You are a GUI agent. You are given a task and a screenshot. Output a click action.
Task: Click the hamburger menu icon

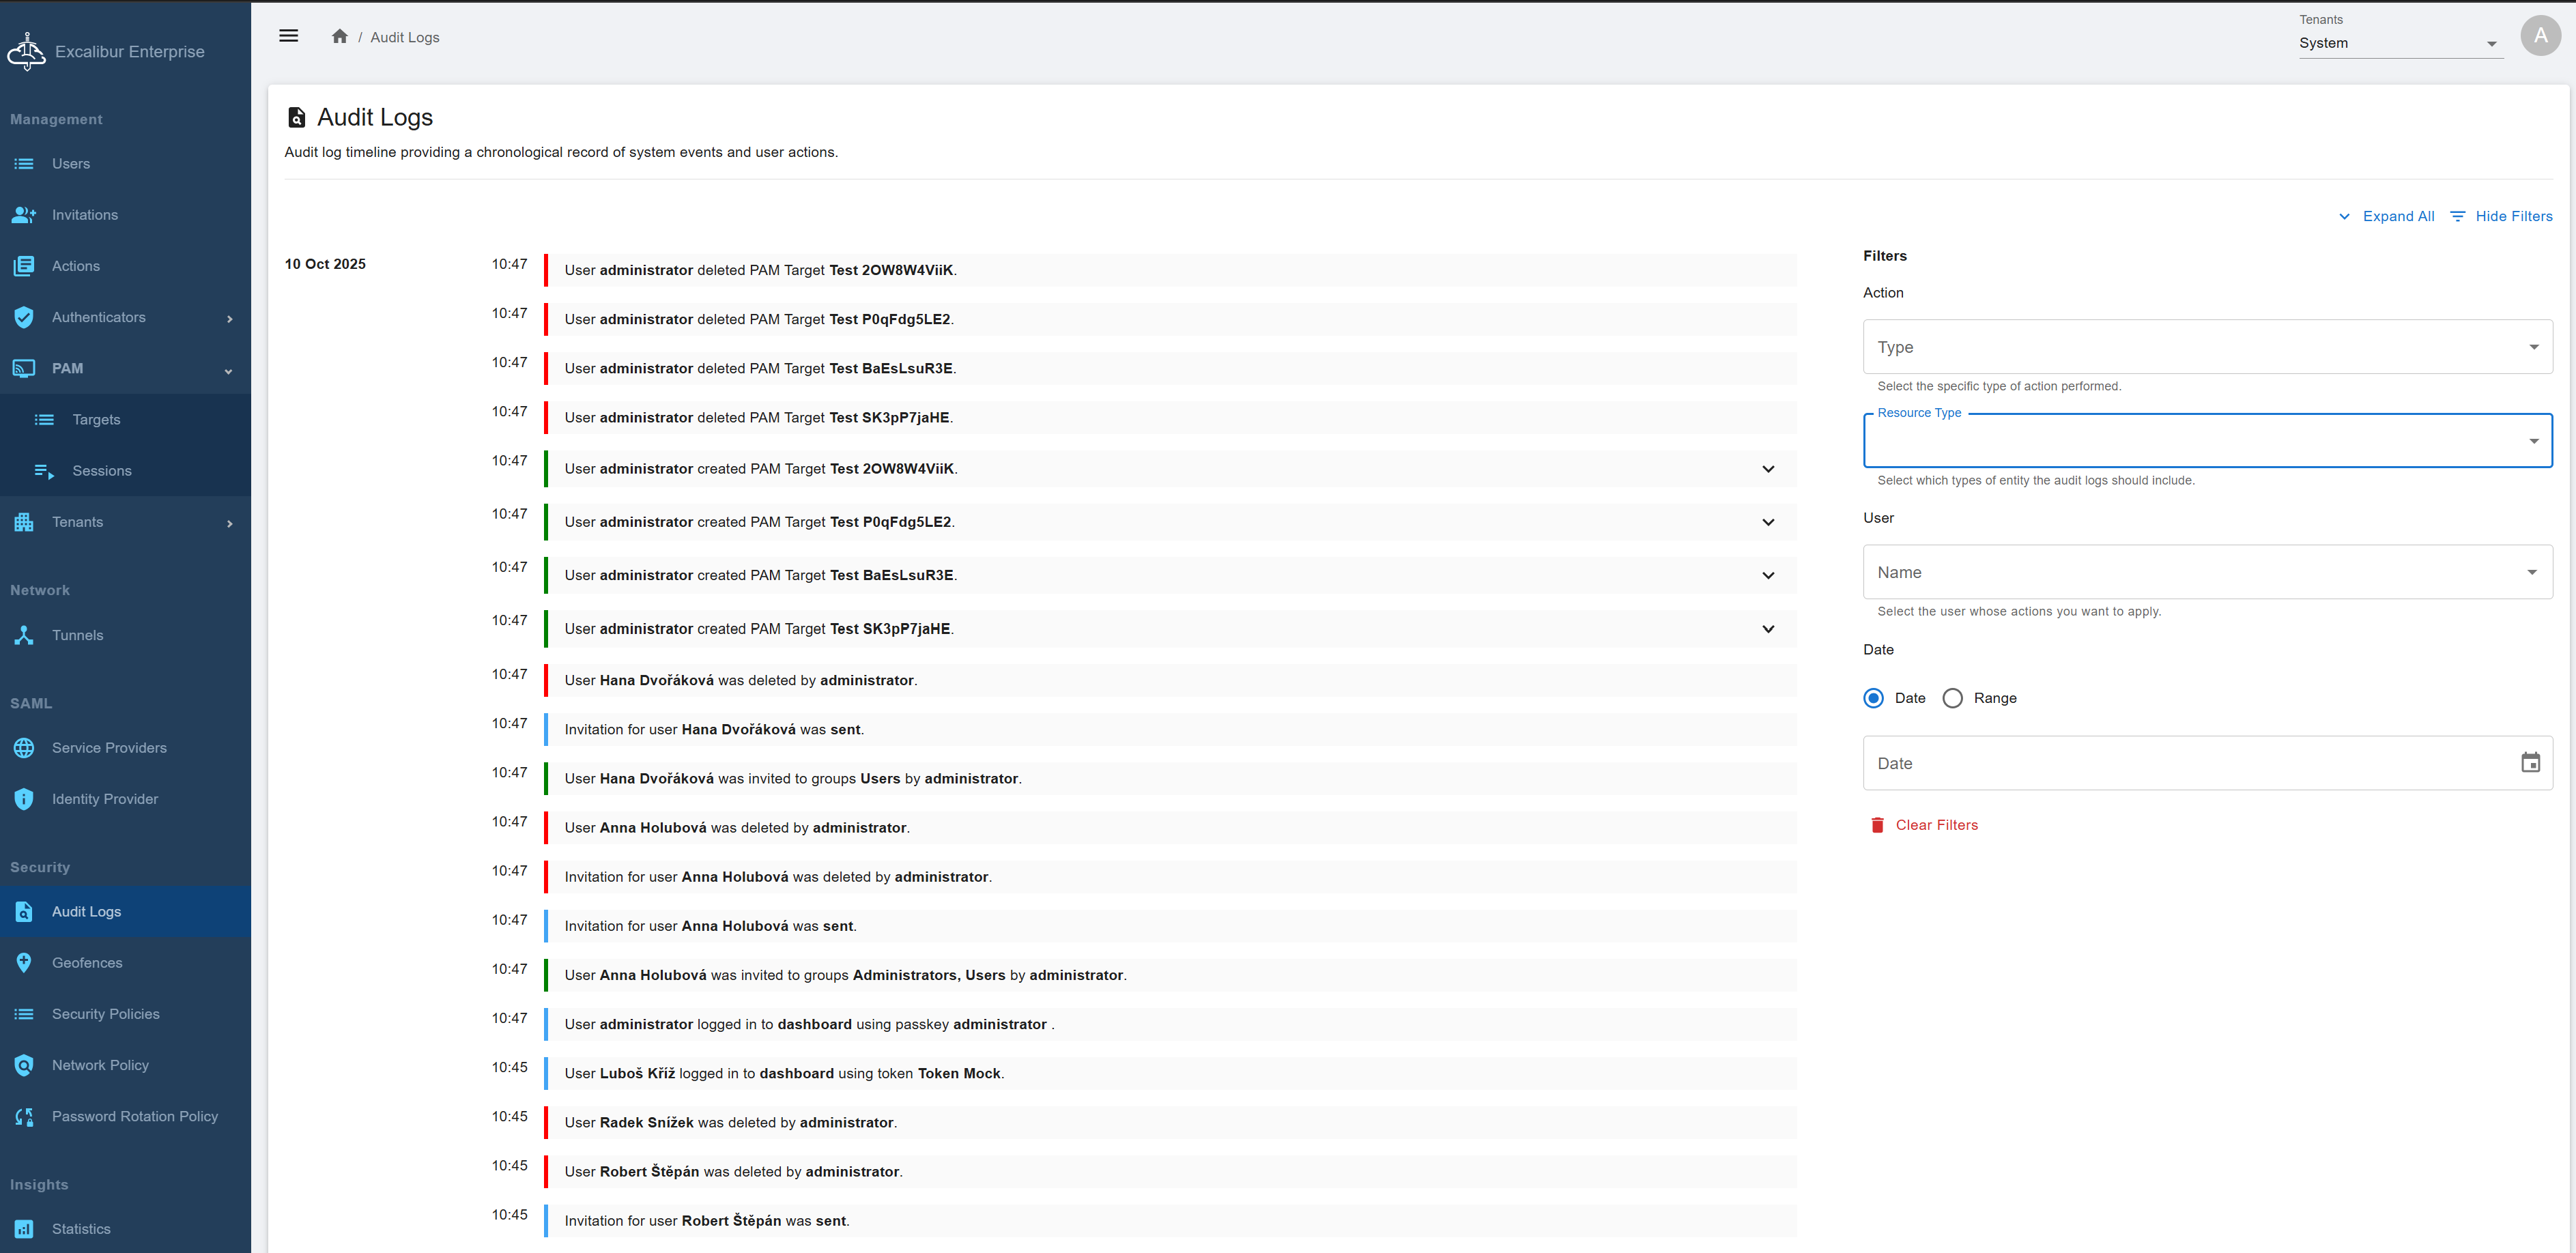[288, 36]
